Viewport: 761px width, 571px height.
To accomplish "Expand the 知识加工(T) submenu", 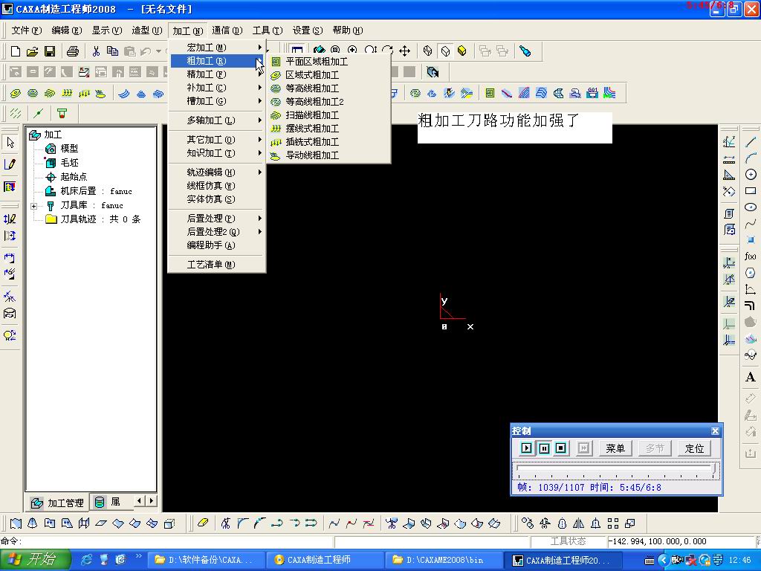I will coord(217,153).
